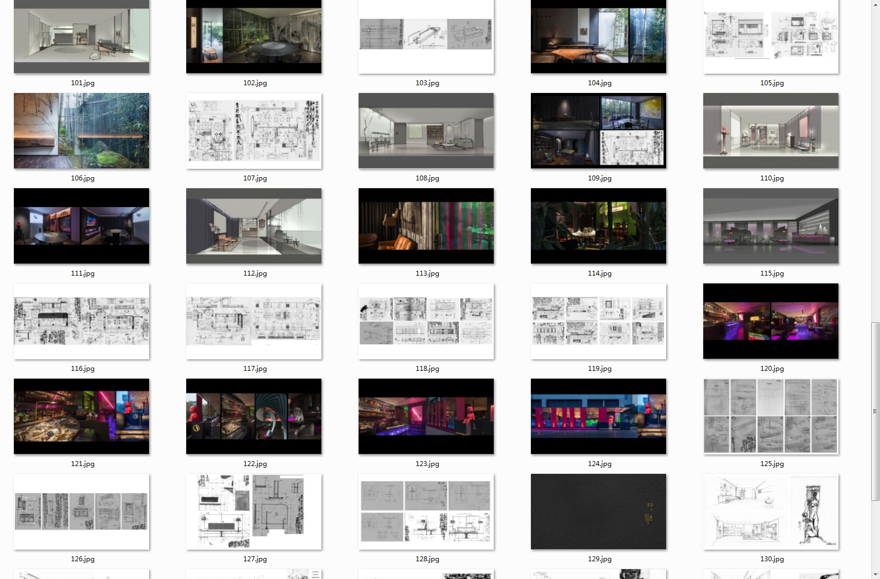
Task: Click the file name 113.jpg
Action: [x=427, y=273]
